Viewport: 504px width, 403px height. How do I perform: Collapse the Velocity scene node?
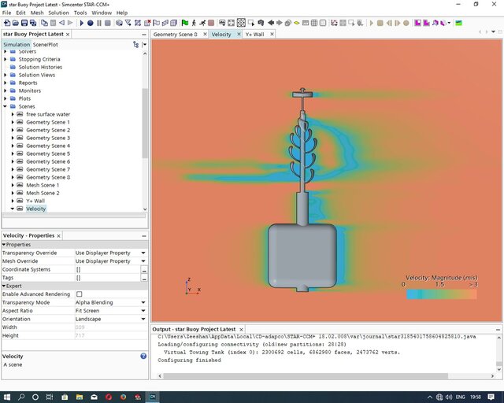(x=13, y=209)
